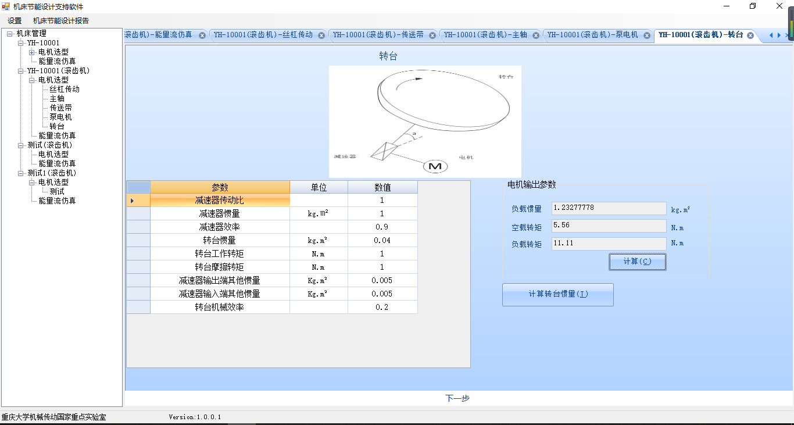The image size is (794, 425).
Task: Open the 设置 menu
Action: click(x=15, y=21)
